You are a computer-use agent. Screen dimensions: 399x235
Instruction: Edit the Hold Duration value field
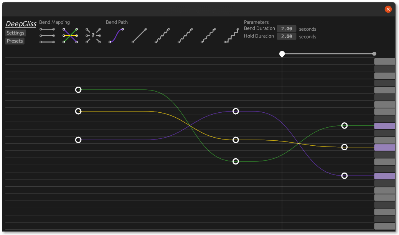[x=287, y=36]
